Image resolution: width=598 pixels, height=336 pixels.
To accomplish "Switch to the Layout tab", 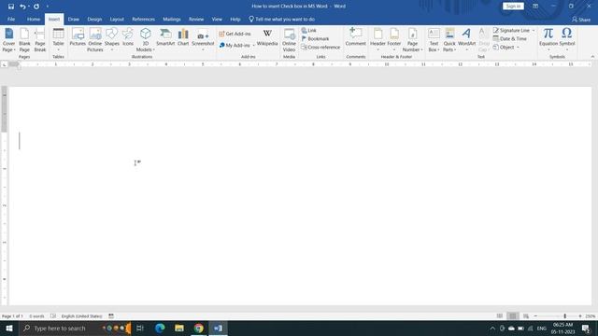I will pos(117,19).
